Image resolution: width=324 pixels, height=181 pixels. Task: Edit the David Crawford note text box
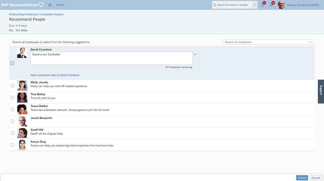click(111, 58)
